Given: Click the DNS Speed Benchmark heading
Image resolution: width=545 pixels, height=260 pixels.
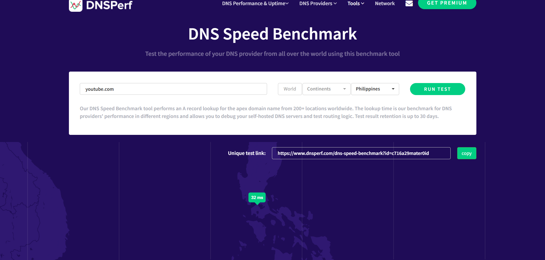Looking at the screenshot, I should pos(272,34).
